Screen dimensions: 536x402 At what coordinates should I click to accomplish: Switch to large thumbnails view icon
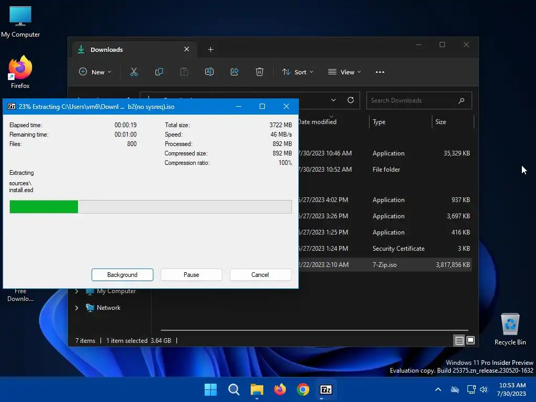pyautogui.click(x=471, y=340)
